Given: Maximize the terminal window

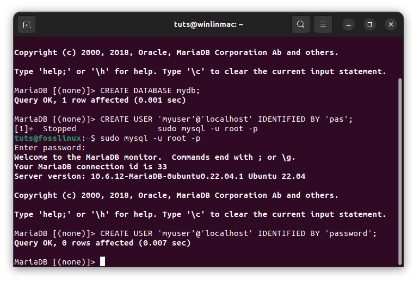Looking at the screenshot, I should [x=370, y=24].
